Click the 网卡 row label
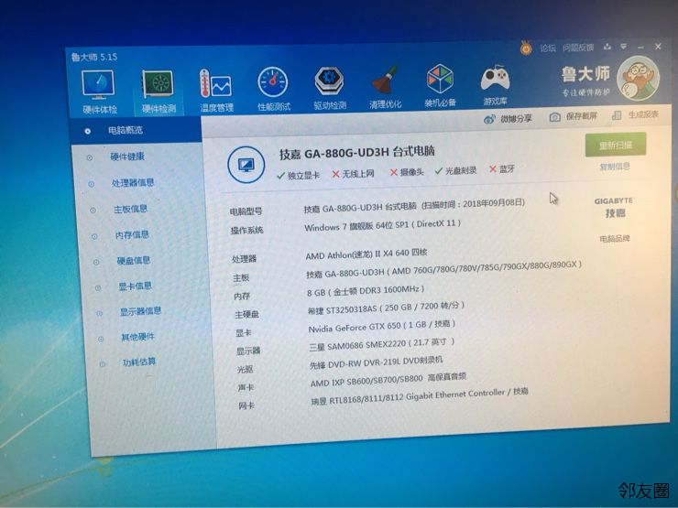 pyautogui.click(x=246, y=406)
